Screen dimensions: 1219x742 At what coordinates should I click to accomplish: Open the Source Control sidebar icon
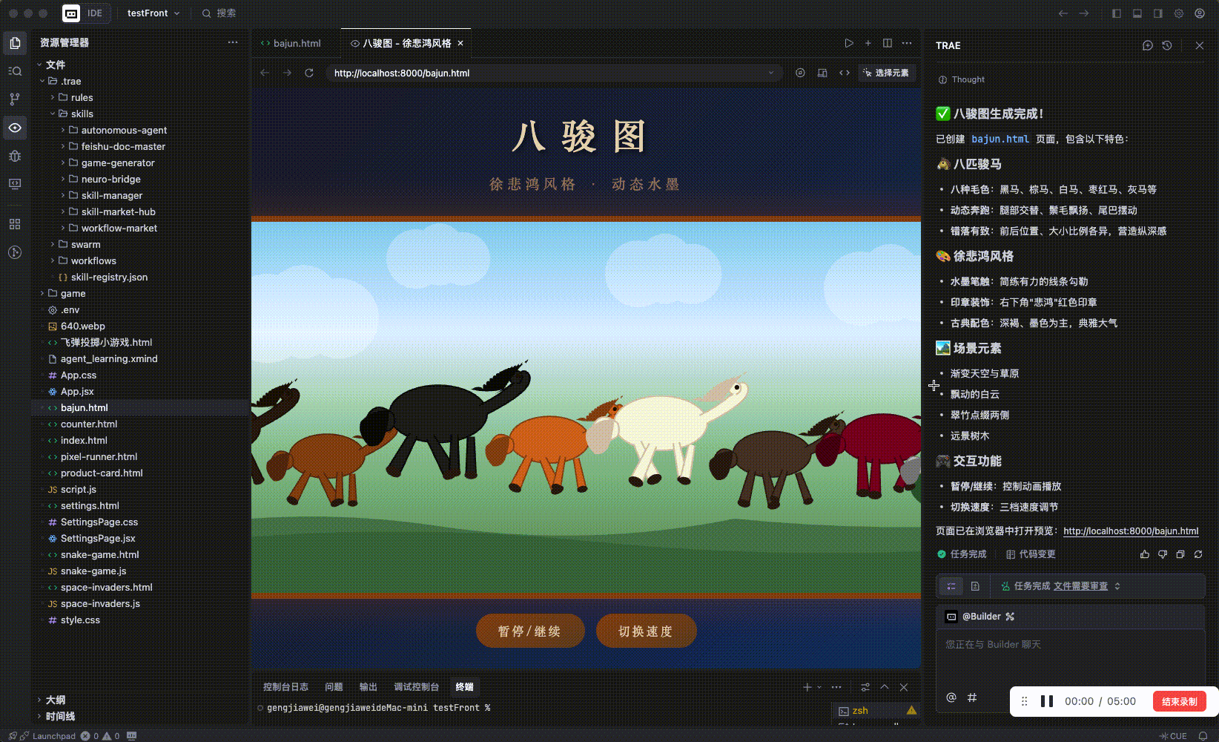tap(15, 99)
